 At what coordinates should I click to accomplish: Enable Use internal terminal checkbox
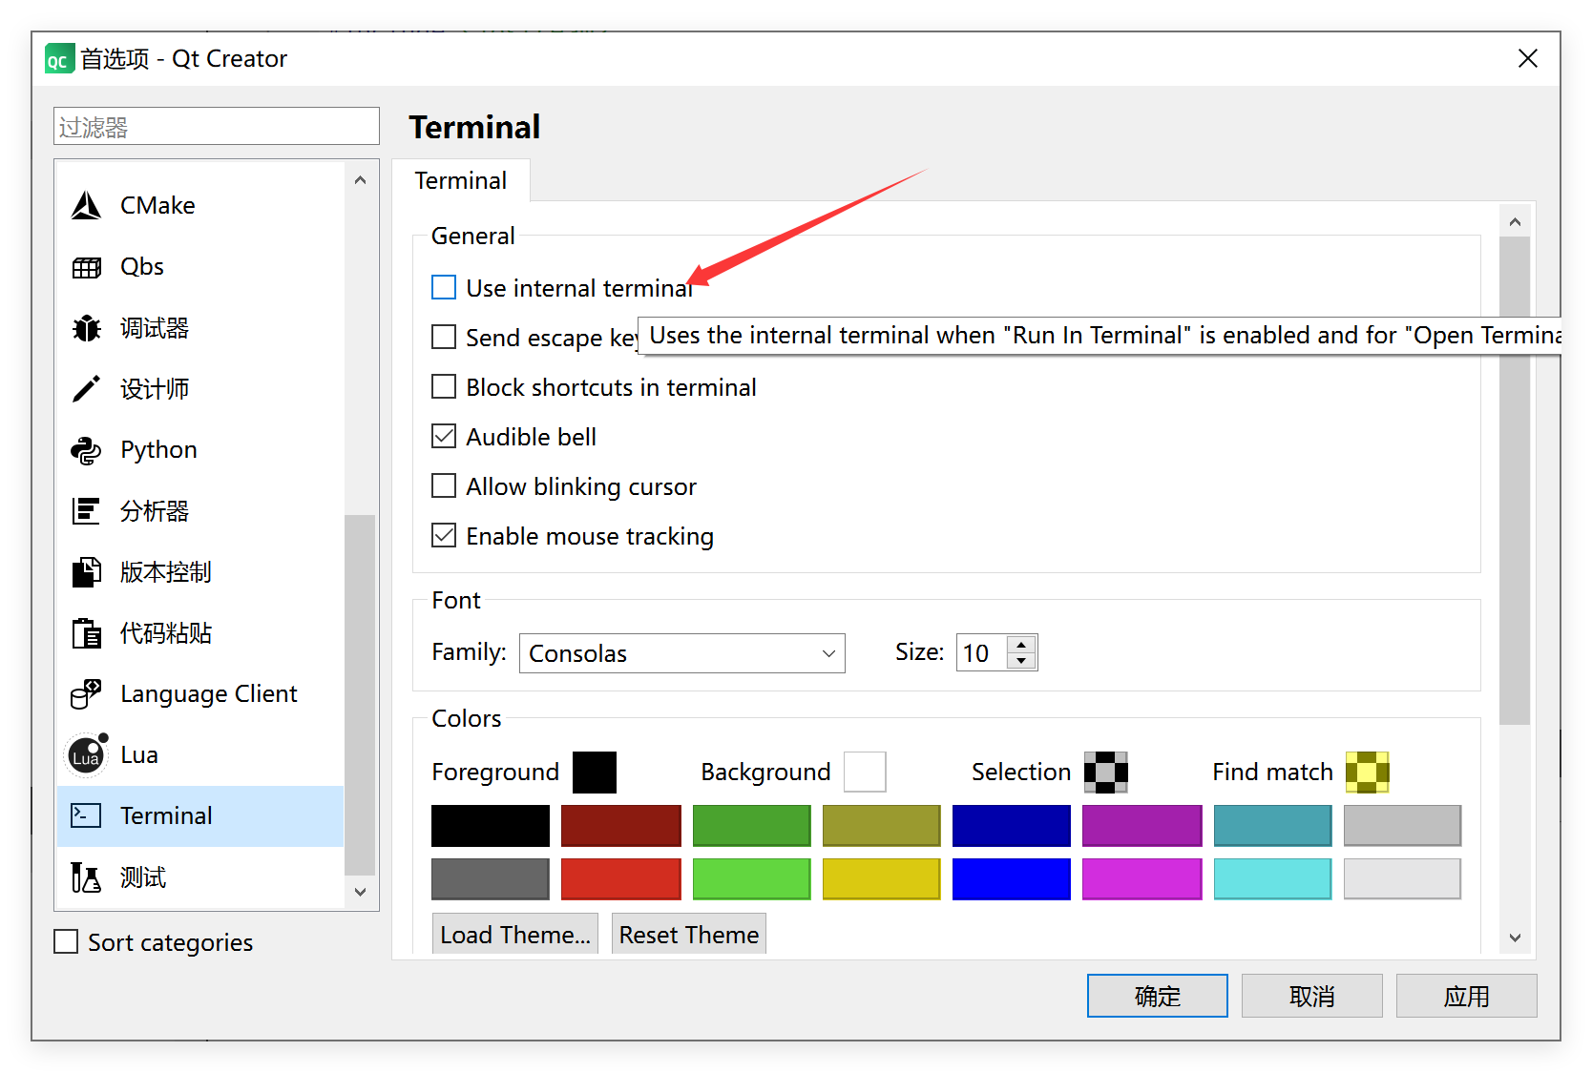[444, 287]
